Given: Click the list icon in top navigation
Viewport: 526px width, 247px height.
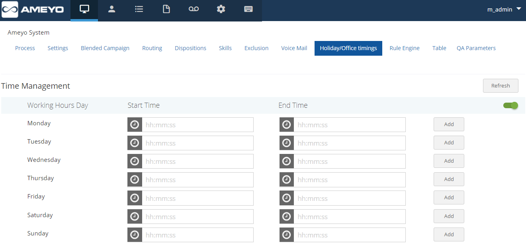Looking at the screenshot, I should [x=139, y=10].
